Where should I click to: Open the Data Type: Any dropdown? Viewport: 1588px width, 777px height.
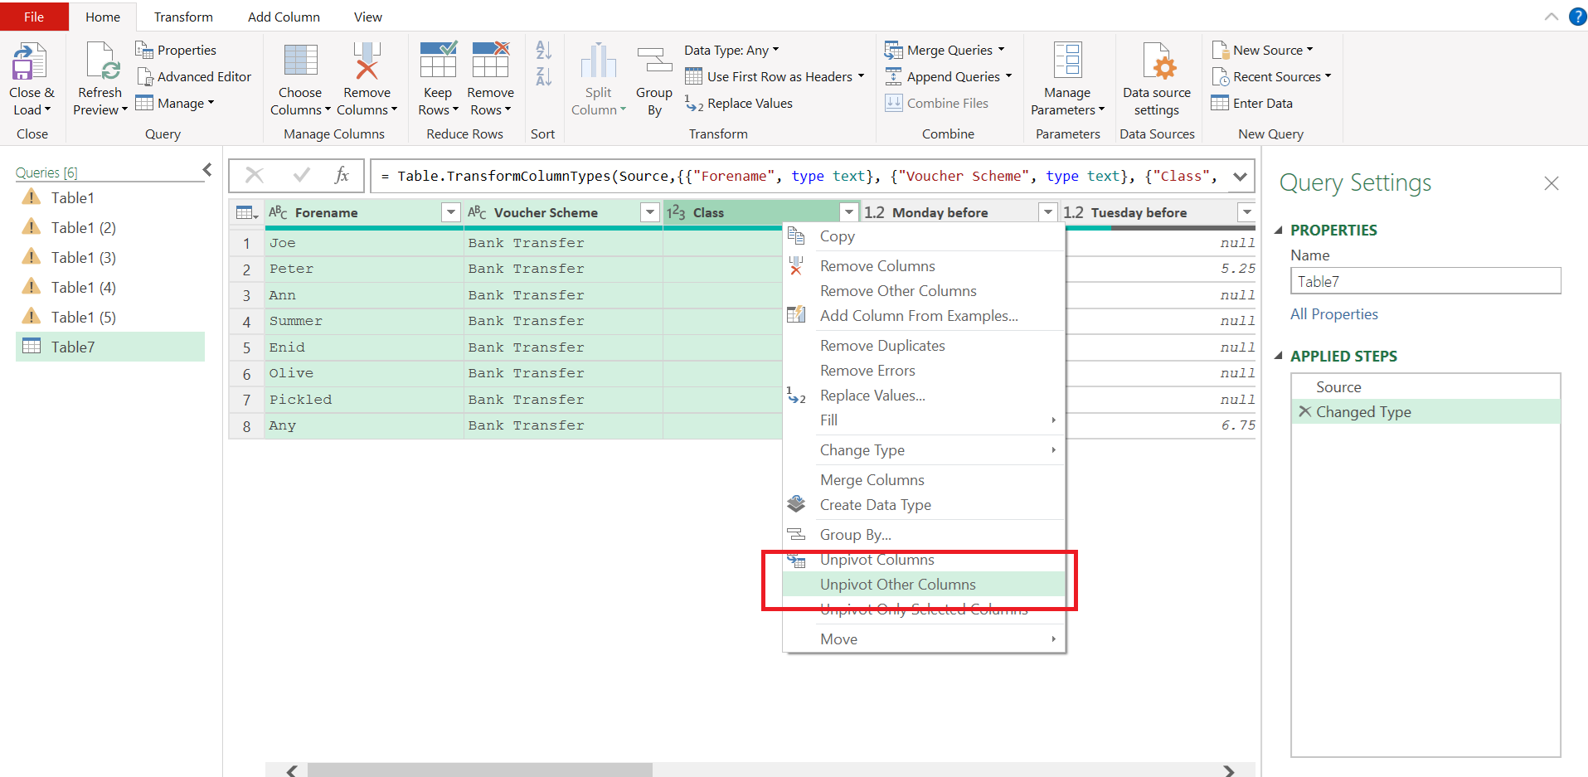click(731, 51)
